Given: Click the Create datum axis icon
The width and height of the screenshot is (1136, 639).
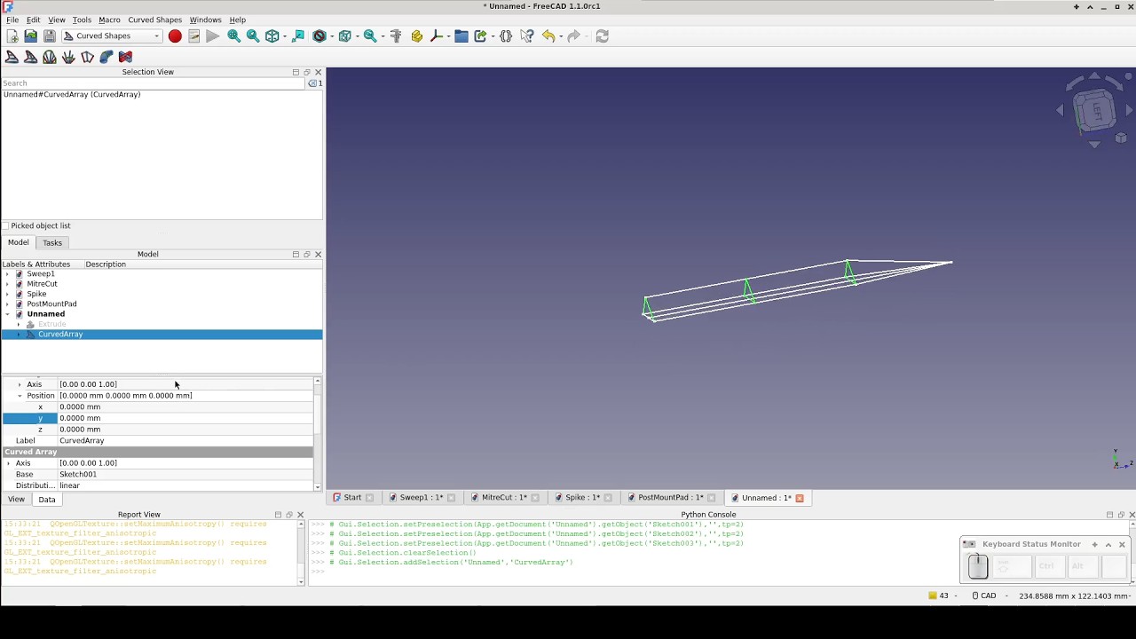Looking at the screenshot, I should pos(436,36).
